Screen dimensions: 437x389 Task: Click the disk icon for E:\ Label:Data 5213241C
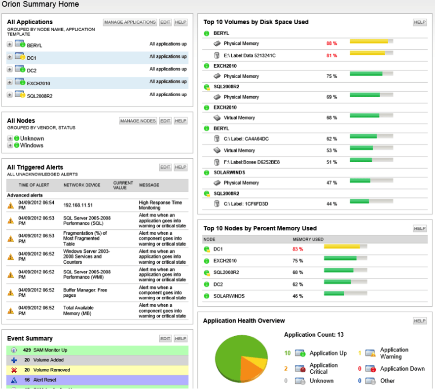pos(217,55)
